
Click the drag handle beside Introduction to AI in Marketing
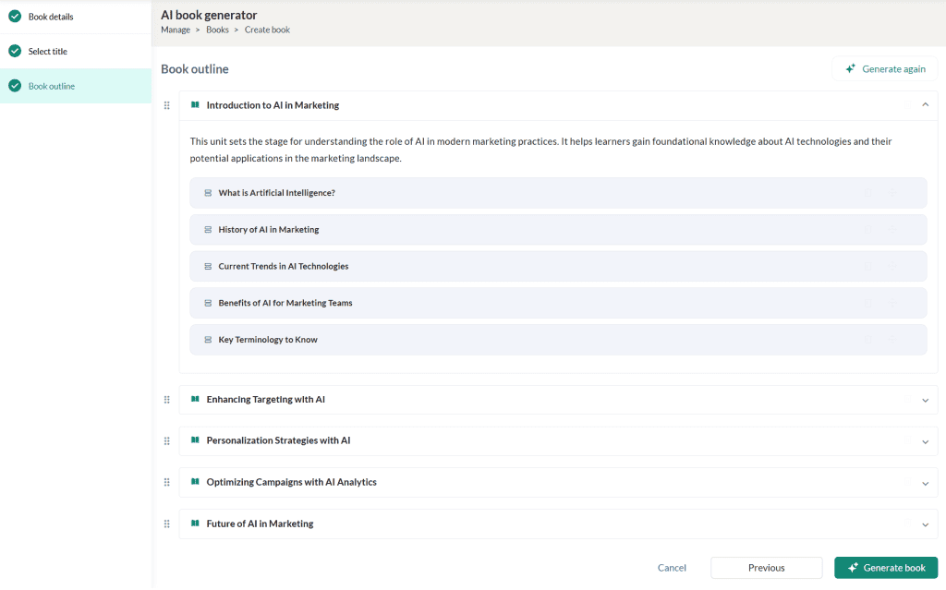167,105
